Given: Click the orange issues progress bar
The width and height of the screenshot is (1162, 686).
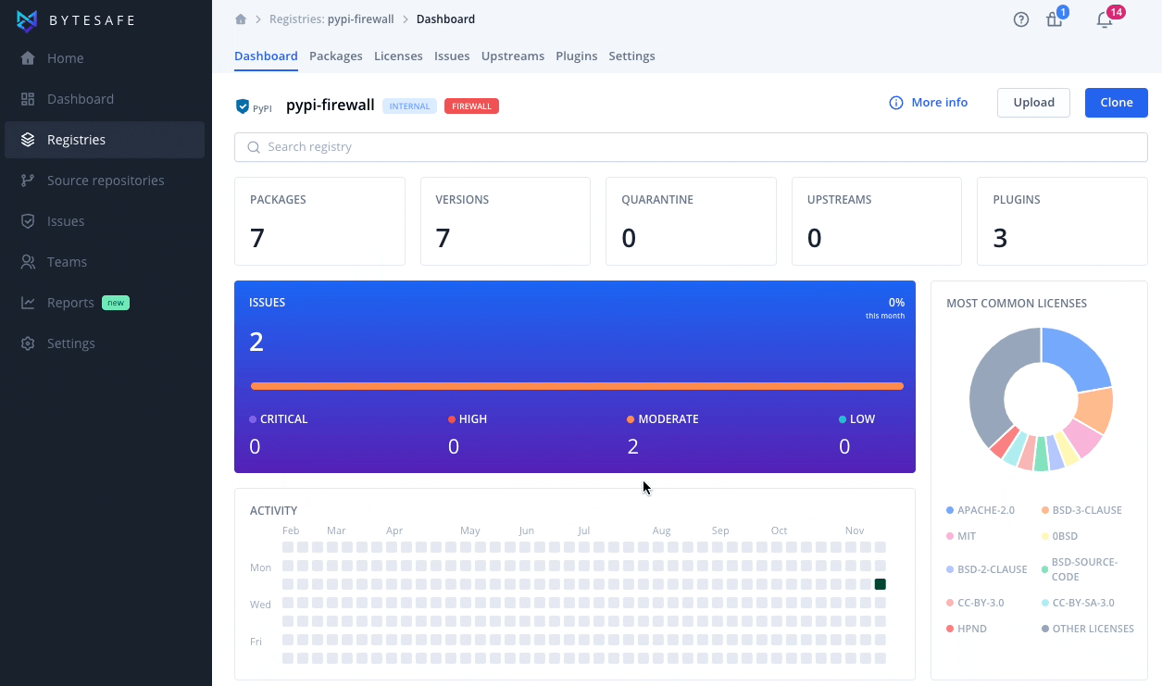Looking at the screenshot, I should [574, 386].
